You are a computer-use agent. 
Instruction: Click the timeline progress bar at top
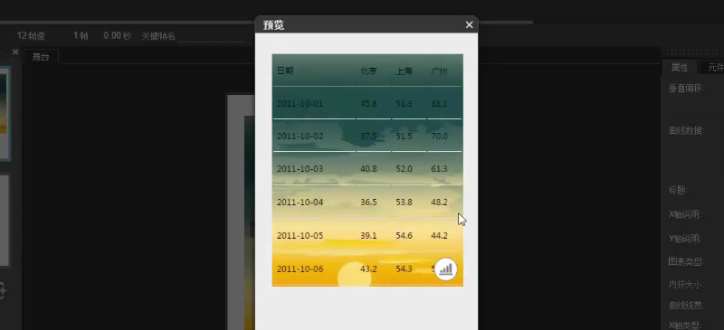click(266, 23)
